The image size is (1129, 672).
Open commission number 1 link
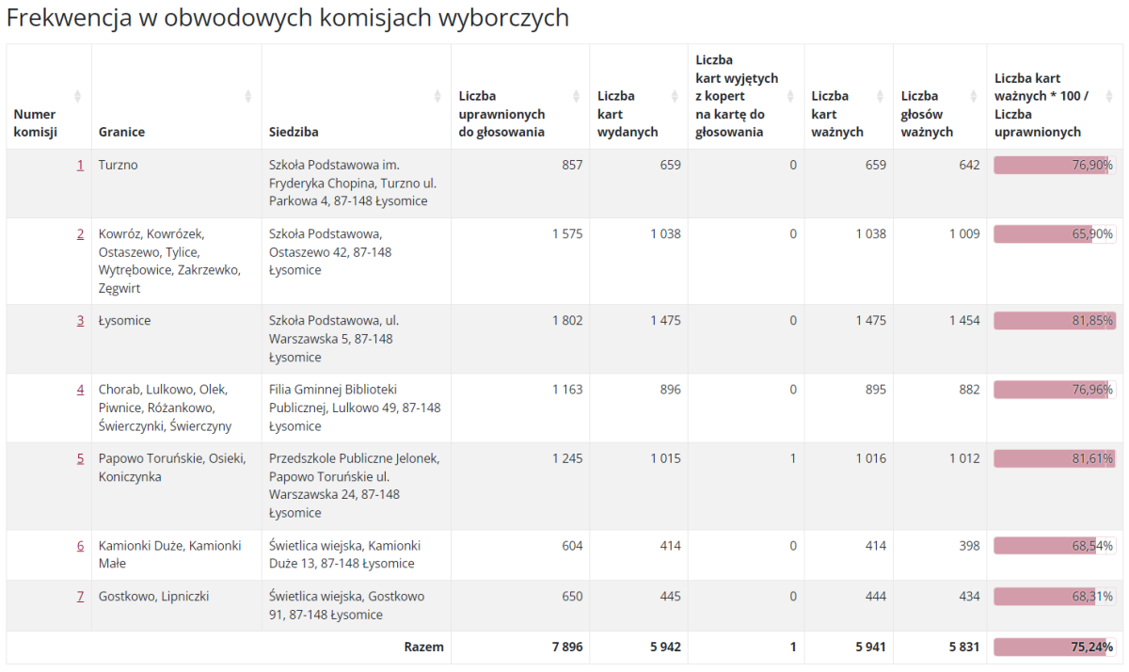(x=80, y=166)
